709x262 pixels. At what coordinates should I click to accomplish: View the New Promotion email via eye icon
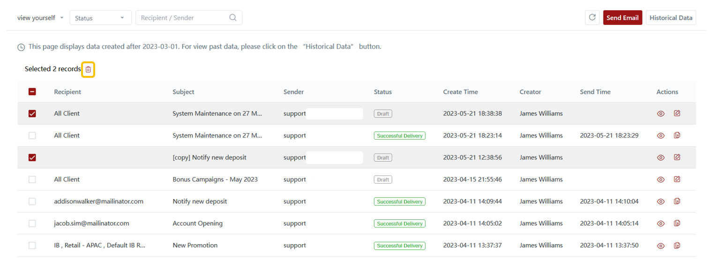tap(661, 246)
